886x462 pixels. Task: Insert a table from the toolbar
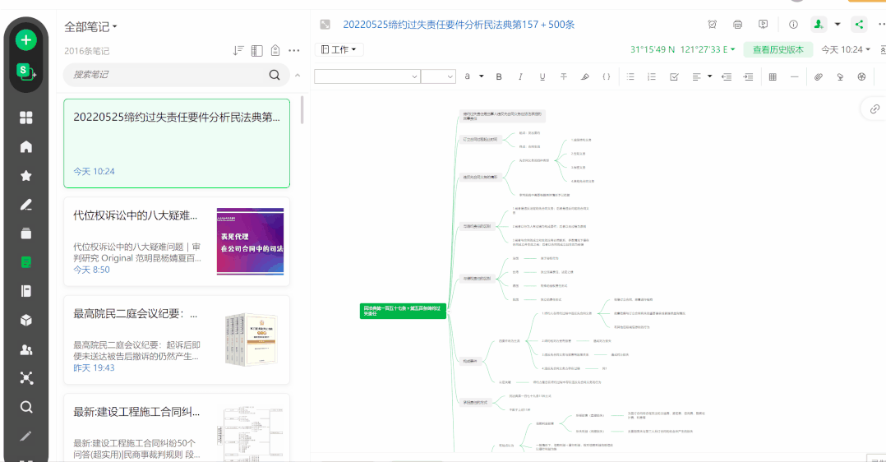(x=772, y=76)
